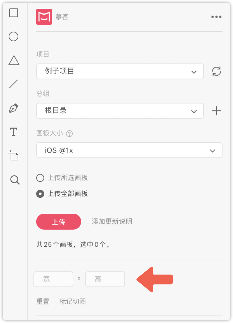
Task: Click the 摹客 logo icon
Action: point(44,17)
